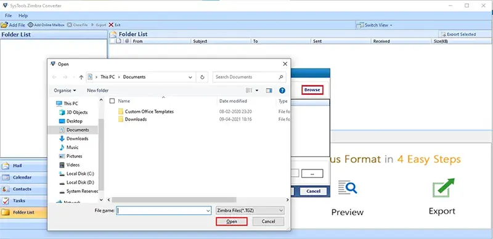493x239 pixels.
Task: Go back in Open dialog navigation
Action: 54,77
